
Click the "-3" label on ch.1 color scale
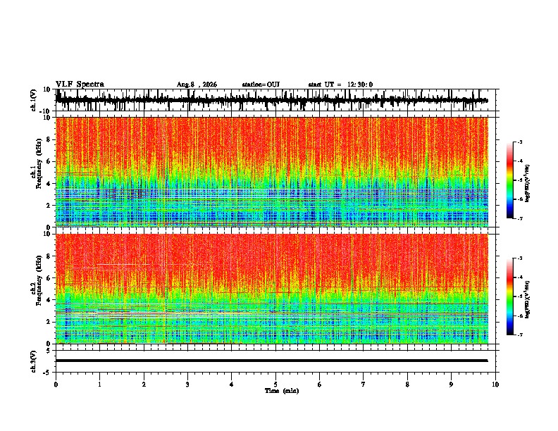(x=519, y=142)
